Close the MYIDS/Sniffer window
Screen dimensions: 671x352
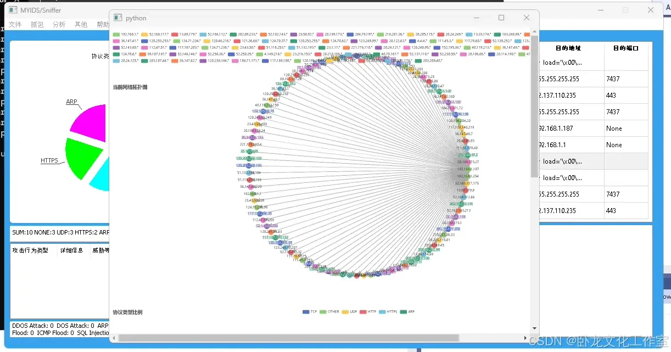pos(651,10)
